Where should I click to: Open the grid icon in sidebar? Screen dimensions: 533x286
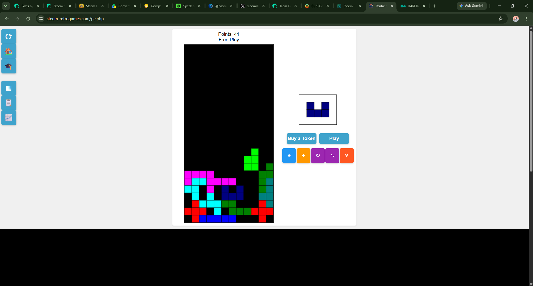9,88
